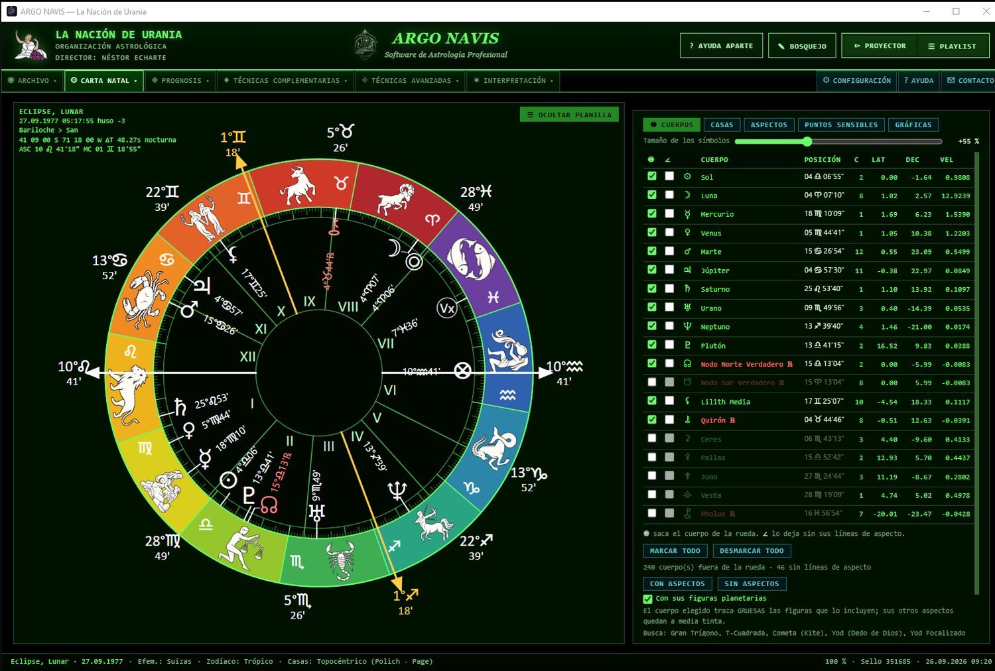Click the Jupiter glyph in Júpiter row
The height and width of the screenshot is (671, 995).
tap(687, 270)
